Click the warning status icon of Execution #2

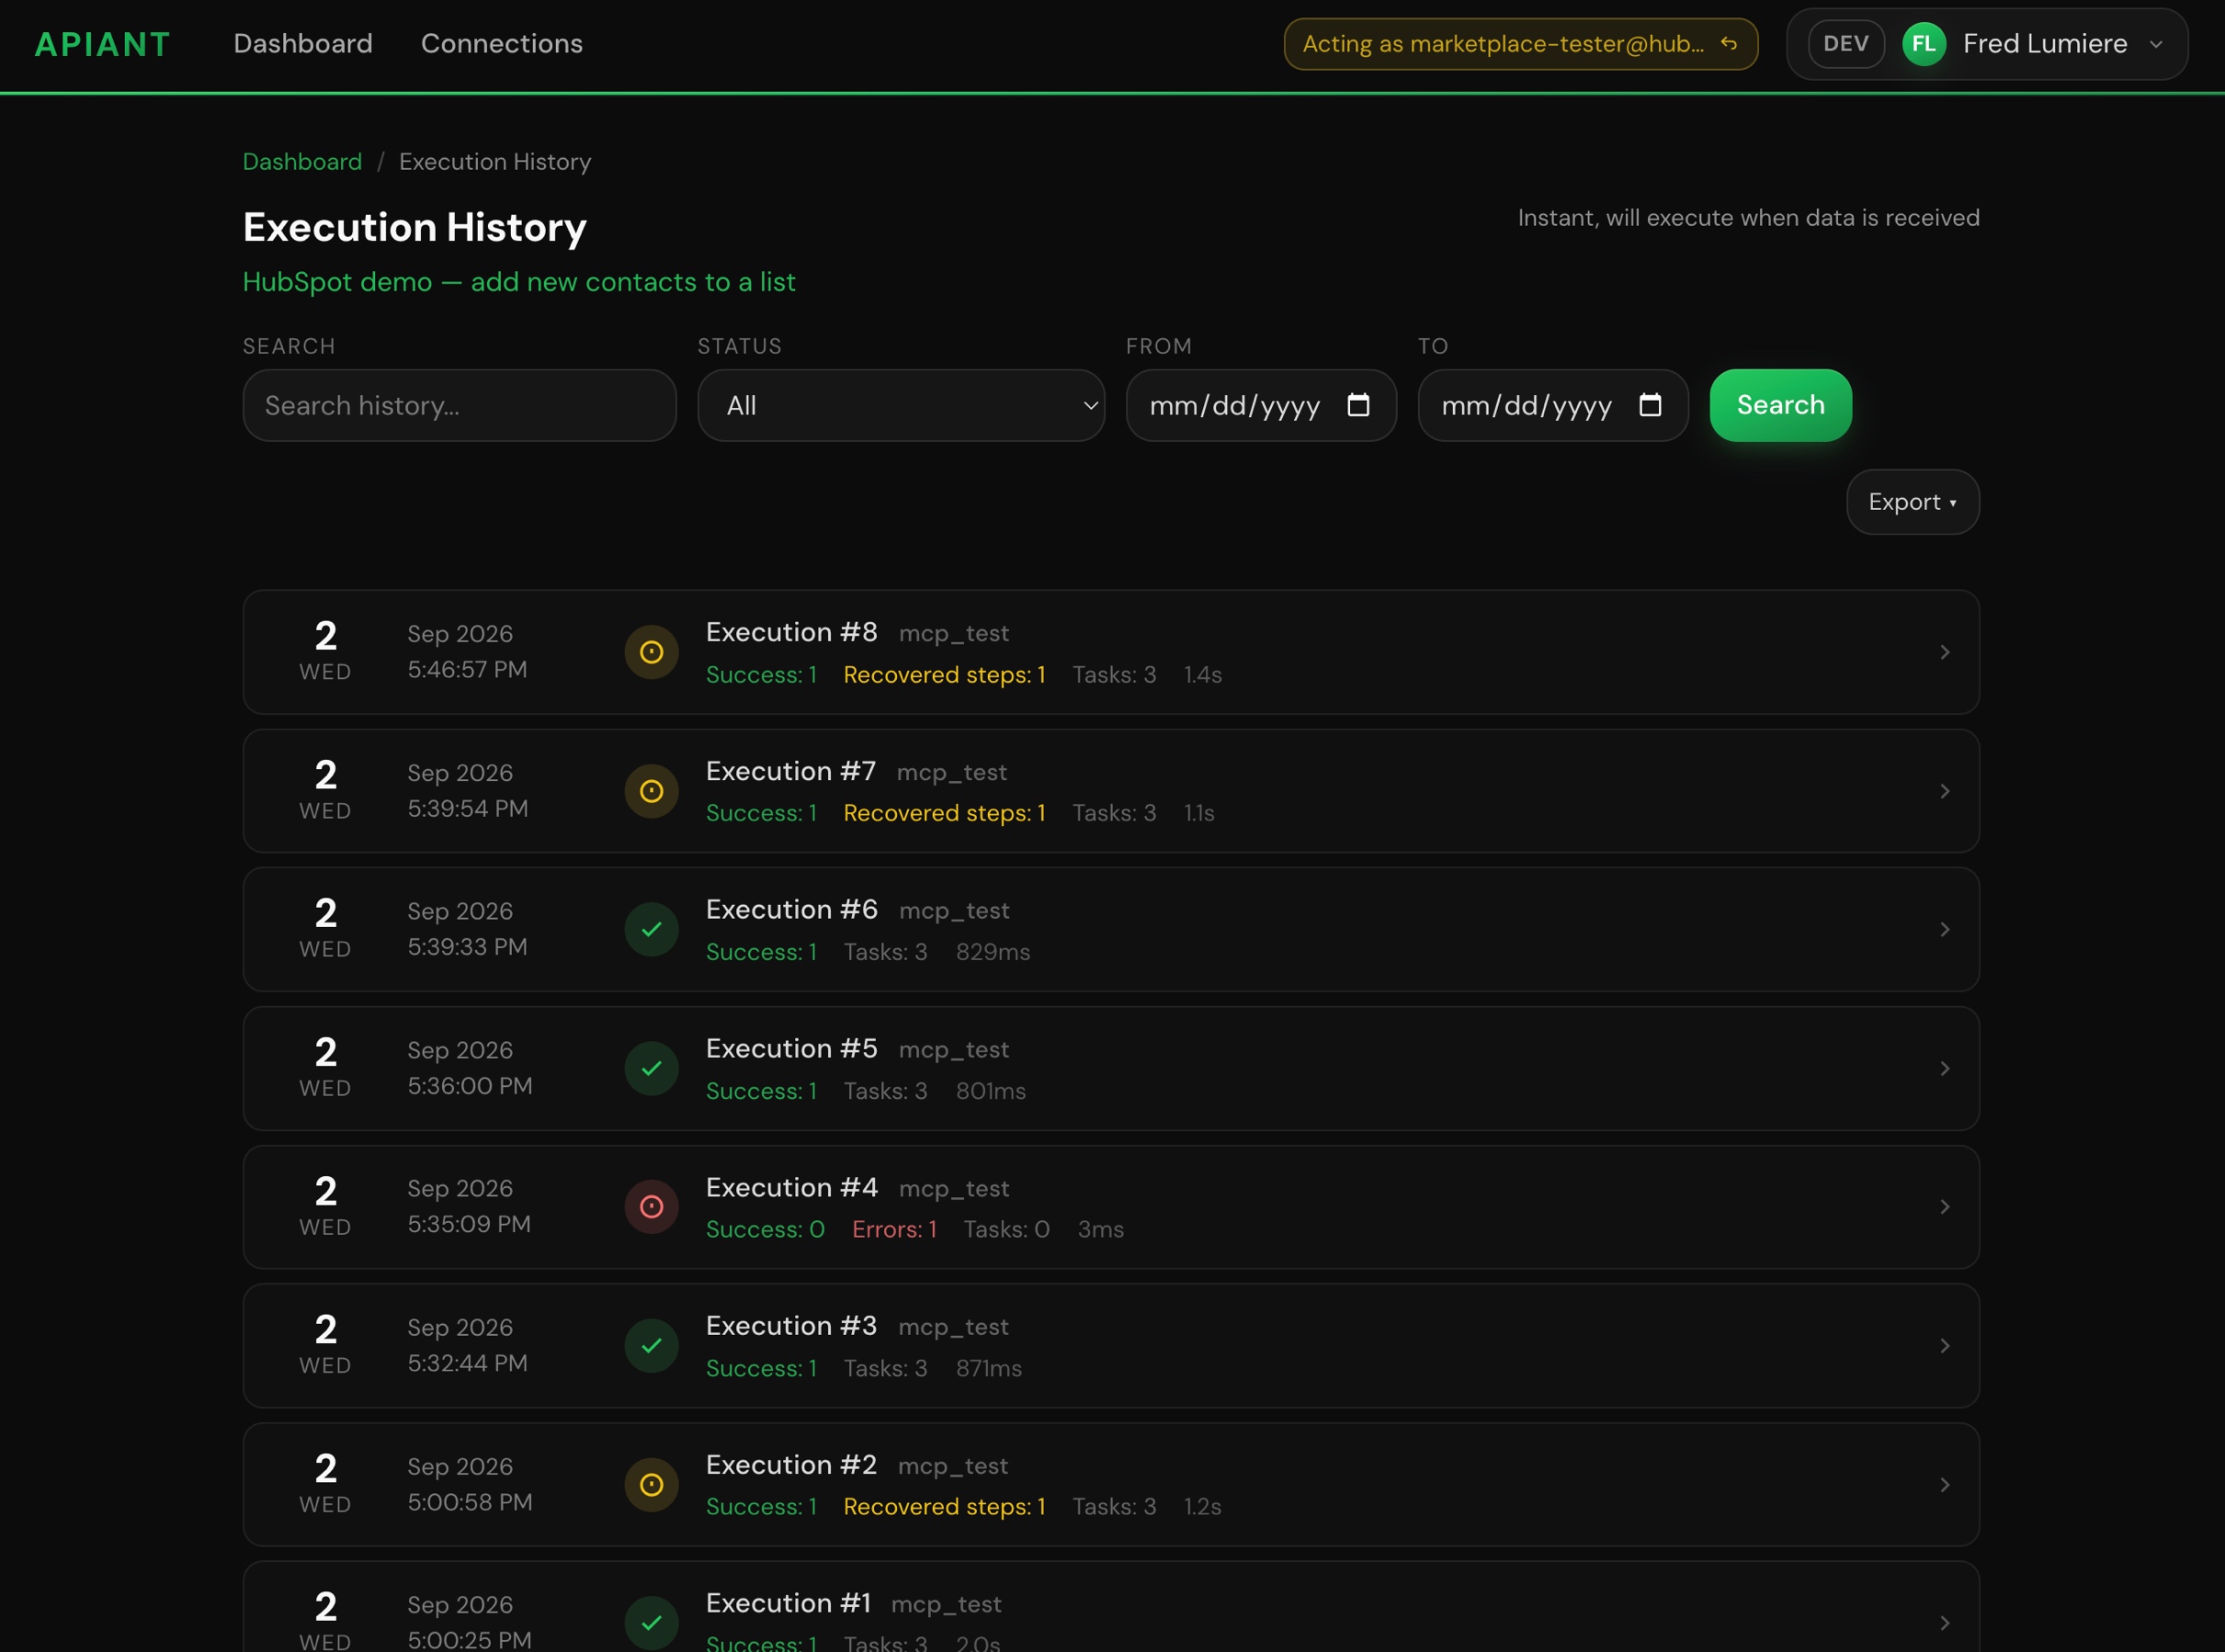point(651,1485)
